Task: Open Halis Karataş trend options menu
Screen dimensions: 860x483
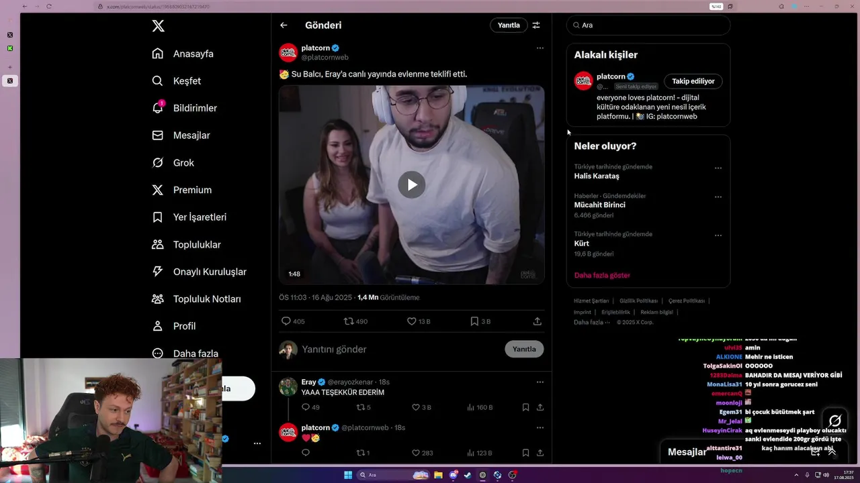Action: (x=718, y=168)
